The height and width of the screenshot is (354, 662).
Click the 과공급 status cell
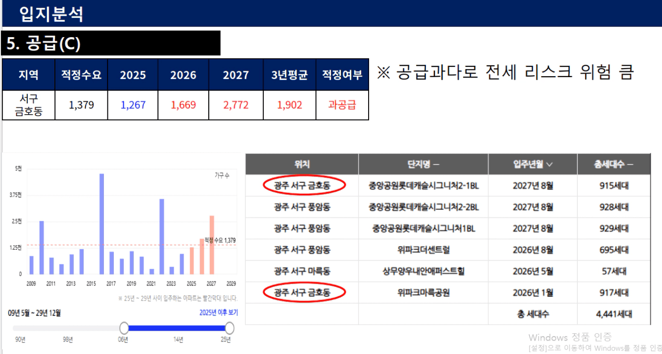(342, 105)
